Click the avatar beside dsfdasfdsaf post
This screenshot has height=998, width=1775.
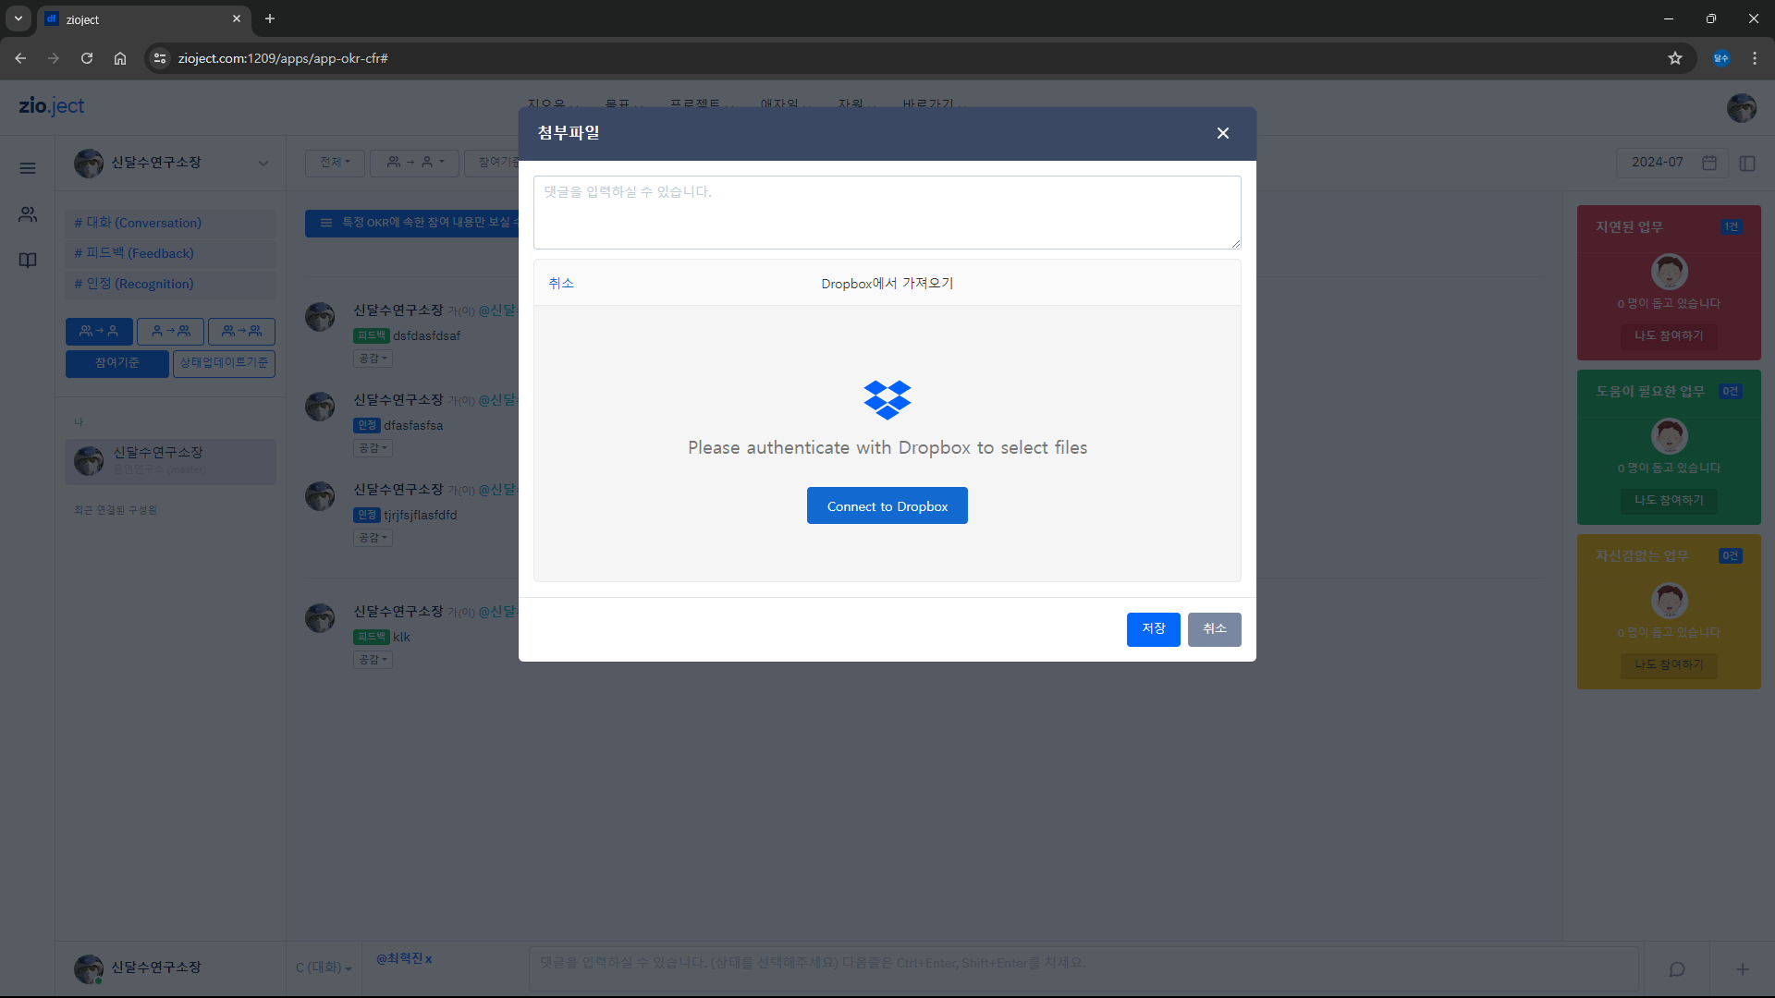[320, 317]
